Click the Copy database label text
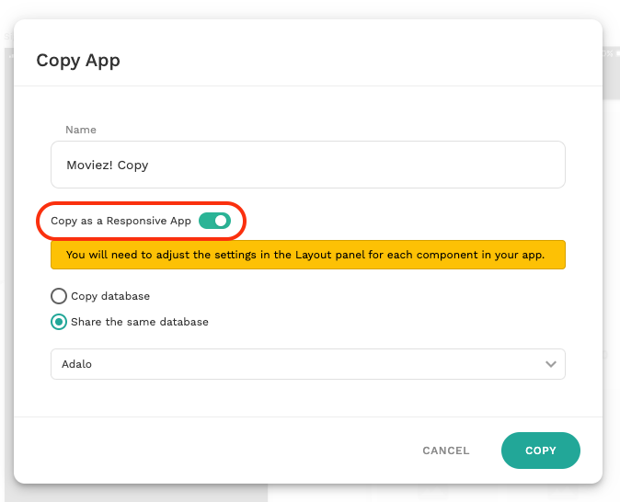The height and width of the screenshot is (502, 620). pyautogui.click(x=110, y=296)
